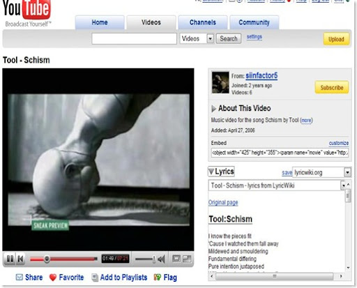Open the search settings link

click(255, 37)
